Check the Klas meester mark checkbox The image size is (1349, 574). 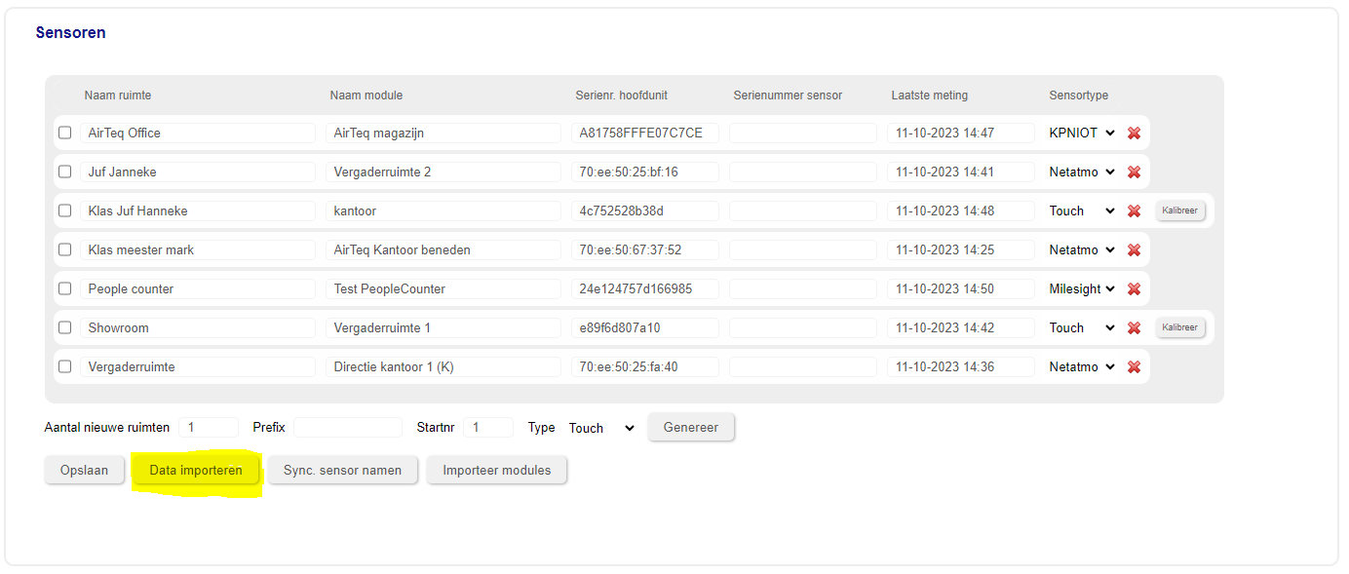coord(65,249)
